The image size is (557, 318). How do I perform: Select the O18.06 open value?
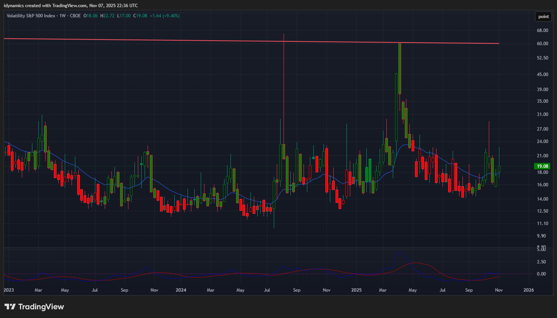[x=90, y=16]
